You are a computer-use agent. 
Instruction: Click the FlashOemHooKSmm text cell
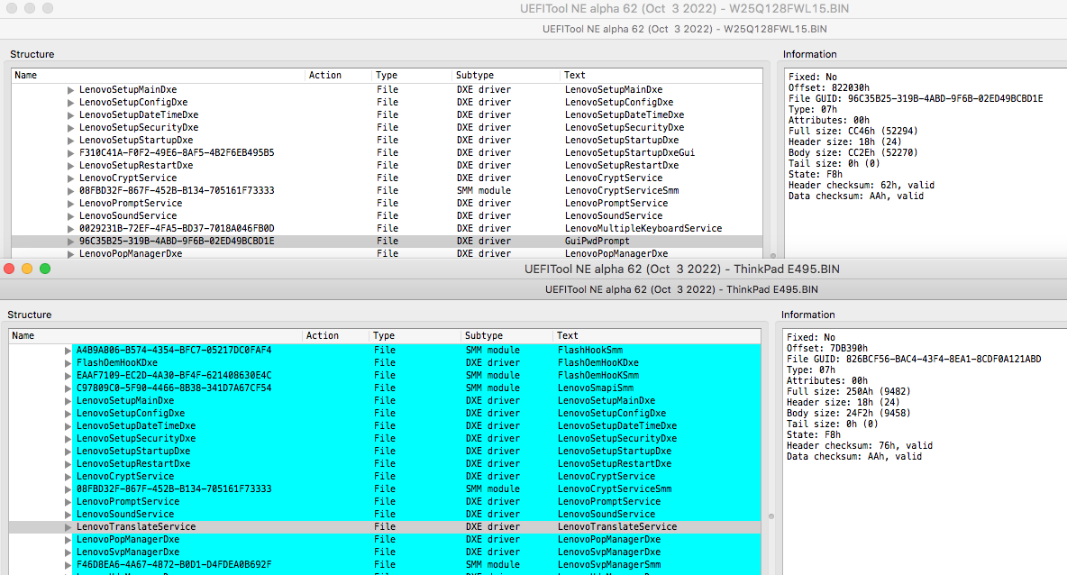[598, 376]
